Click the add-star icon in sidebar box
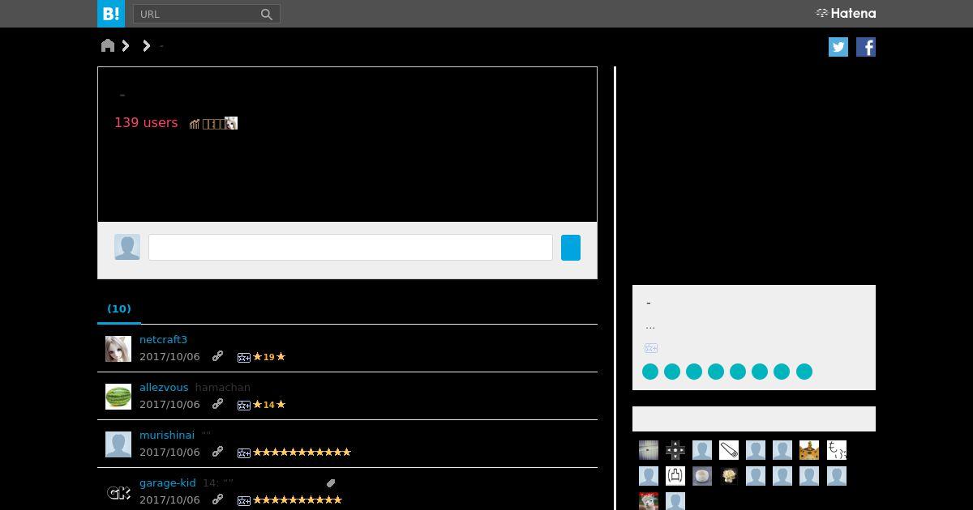The width and height of the screenshot is (973, 510). pyautogui.click(x=651, y=348)
